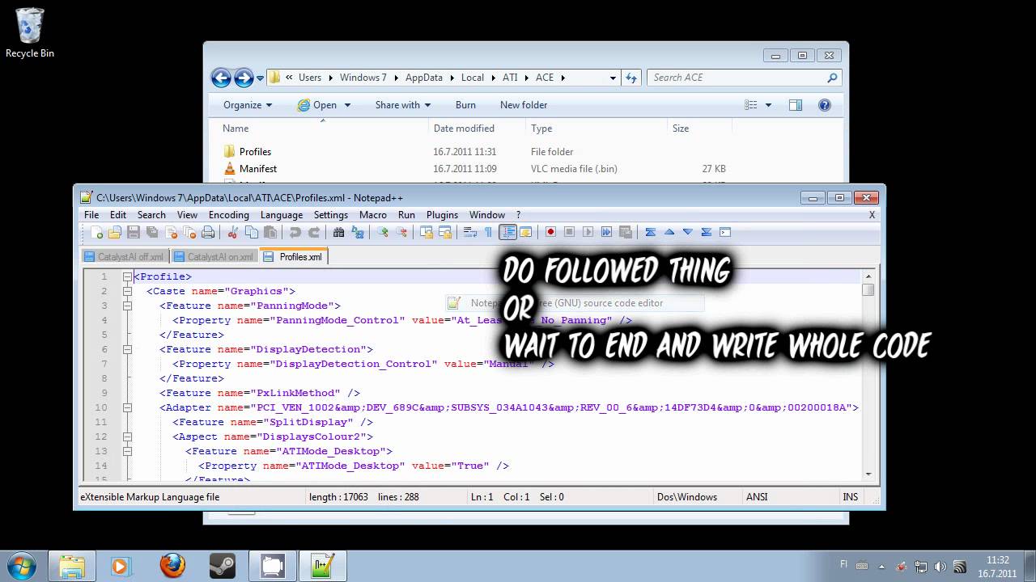Screen dimensions: 1036x582
Task: Toggle INS insert mode in status bar
Action: click(851, 497)
